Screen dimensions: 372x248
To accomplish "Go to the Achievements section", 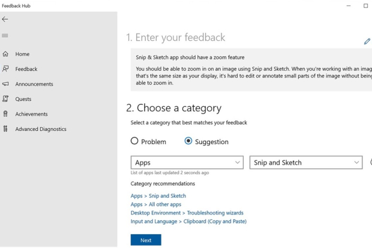I will tap(31, 114).
